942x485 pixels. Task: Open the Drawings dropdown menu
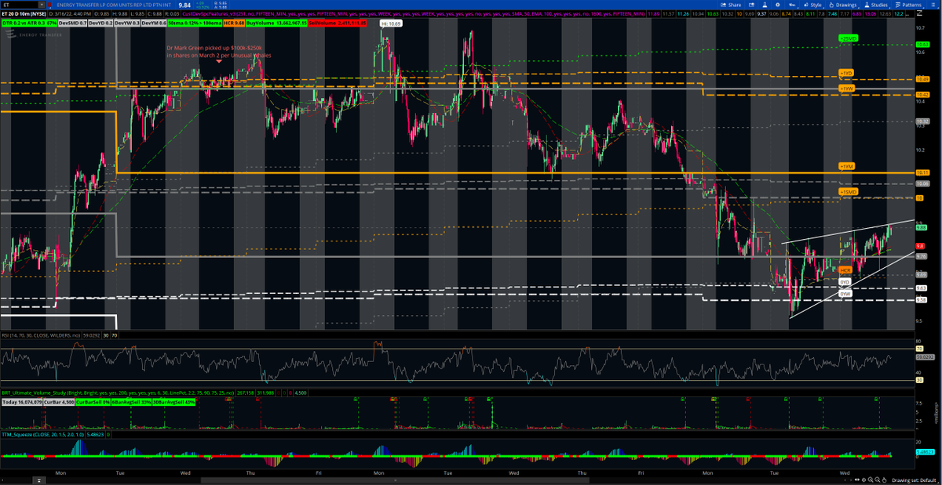click(x=842, y=5)
